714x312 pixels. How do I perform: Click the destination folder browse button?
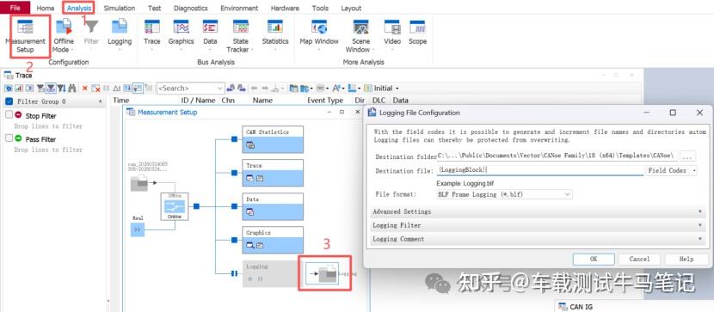[x=687, y=156]
